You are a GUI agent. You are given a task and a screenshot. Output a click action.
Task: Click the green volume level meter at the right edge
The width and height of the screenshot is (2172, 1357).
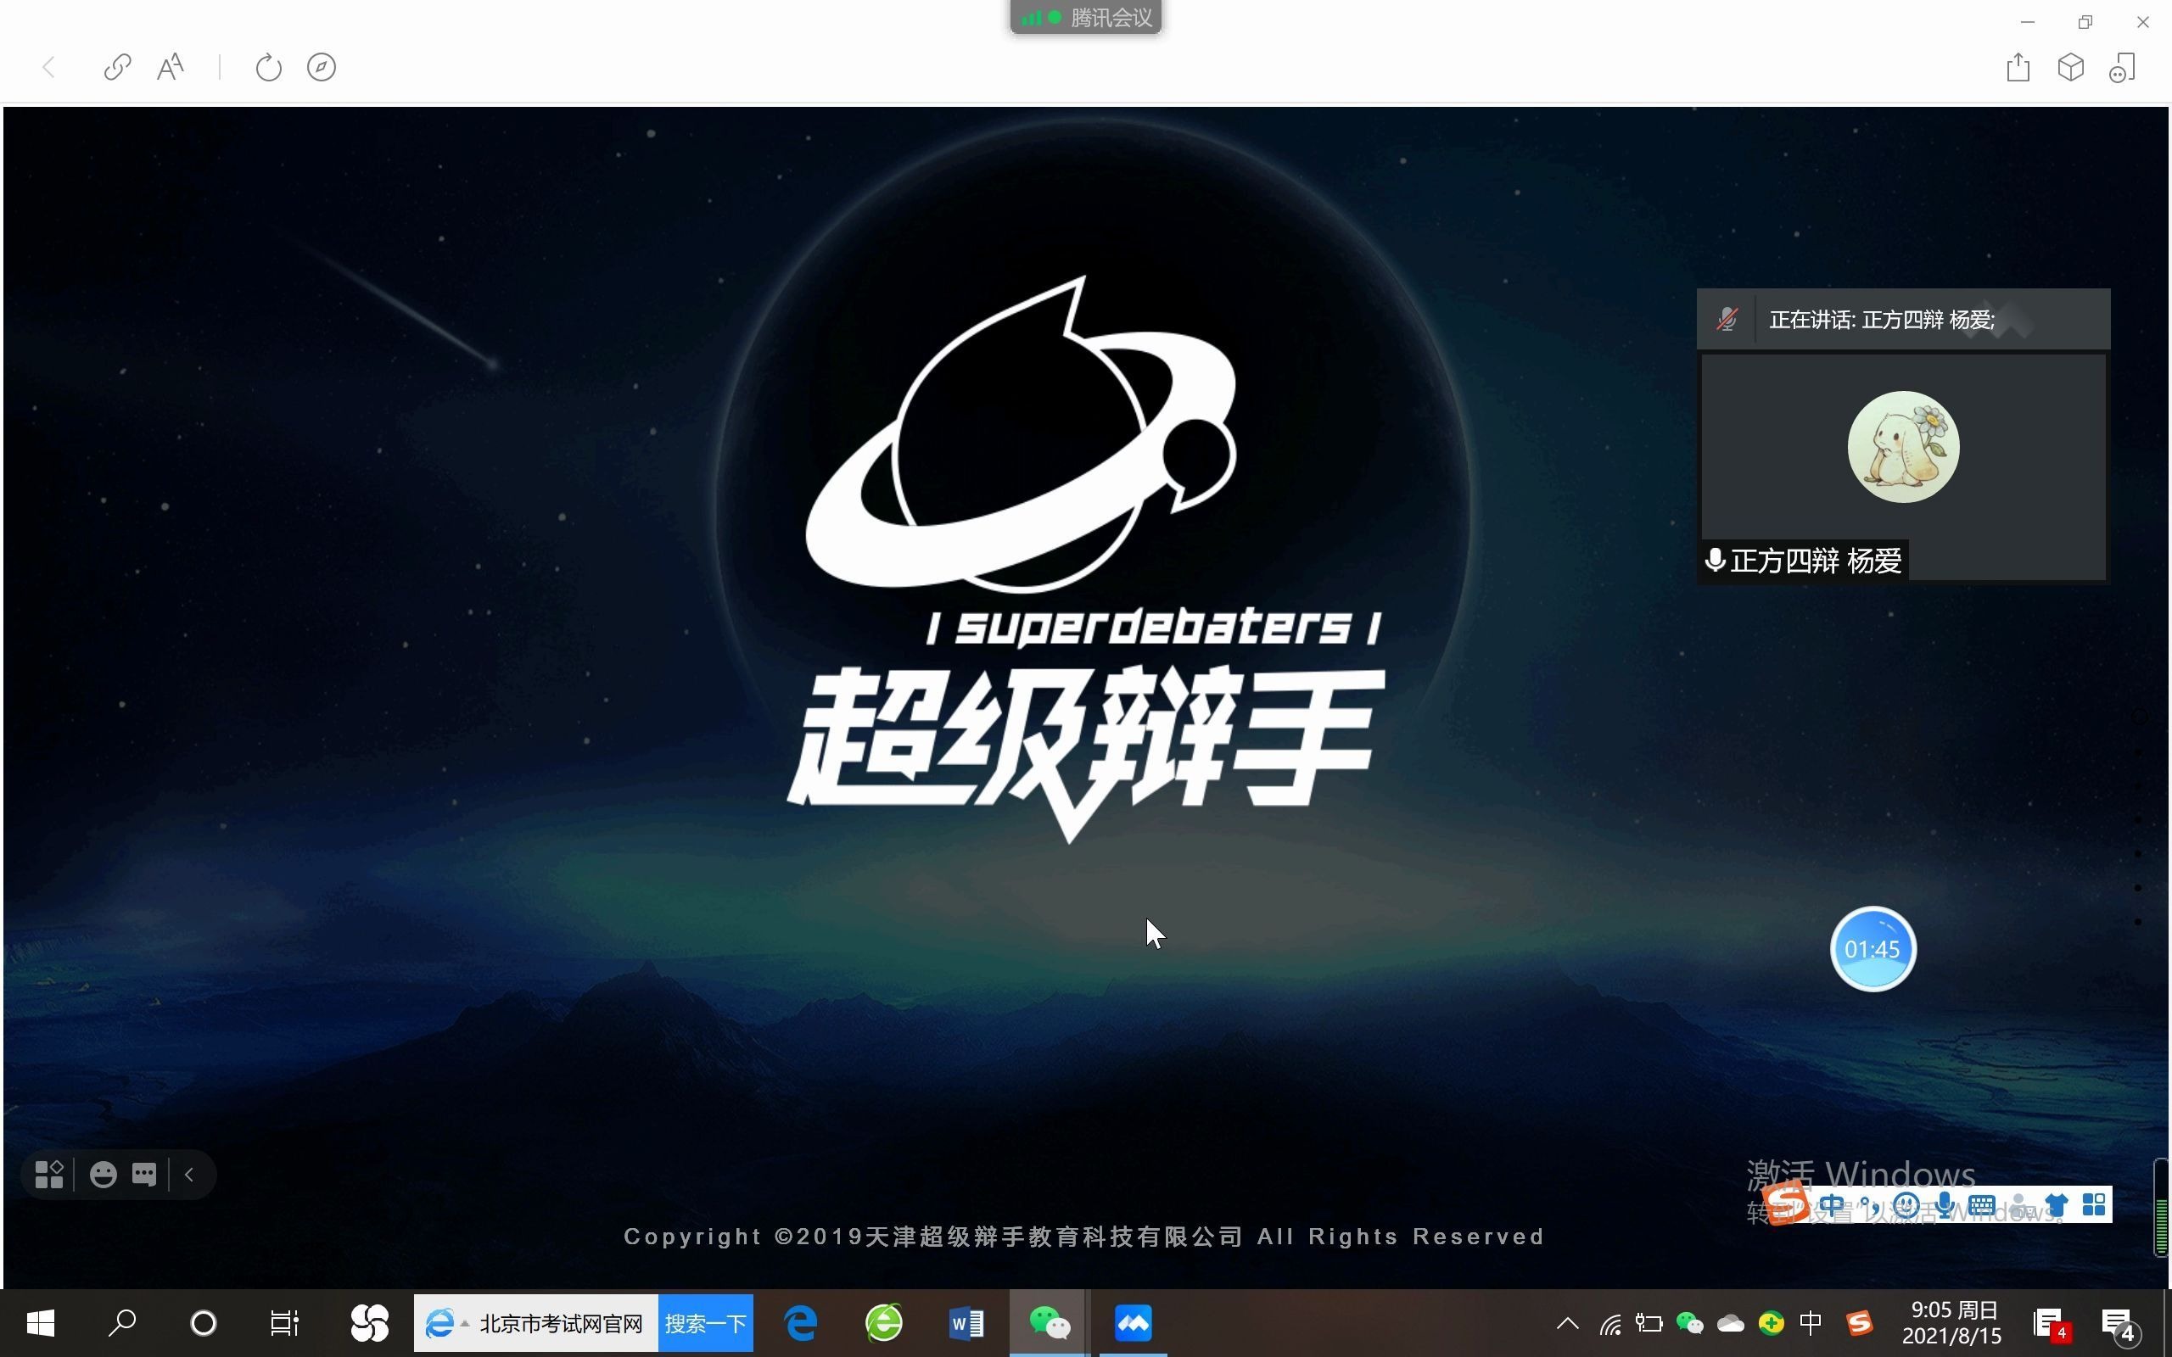pos(2162,1208)
